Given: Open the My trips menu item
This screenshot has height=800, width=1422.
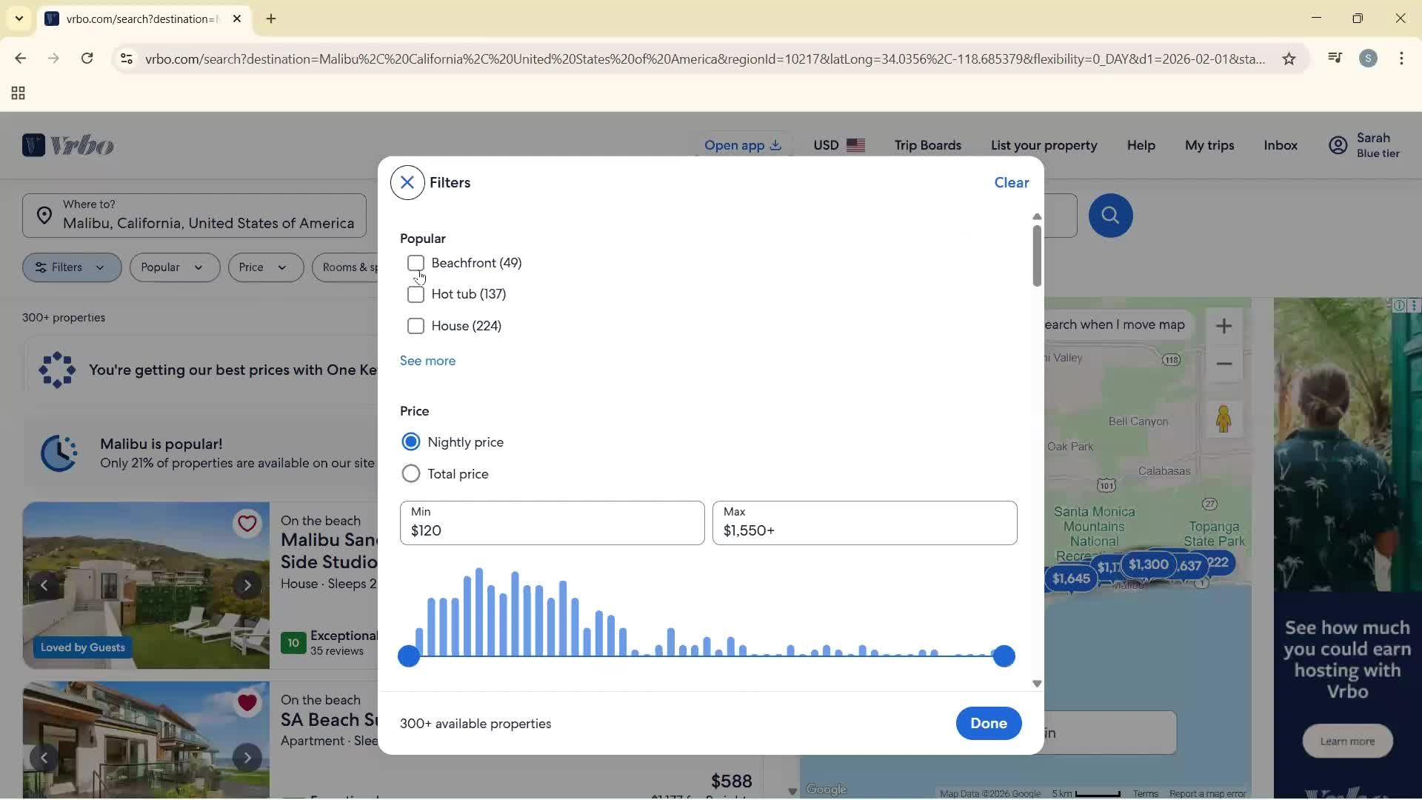Looking at the screenshot, I should click(1209, 145).
